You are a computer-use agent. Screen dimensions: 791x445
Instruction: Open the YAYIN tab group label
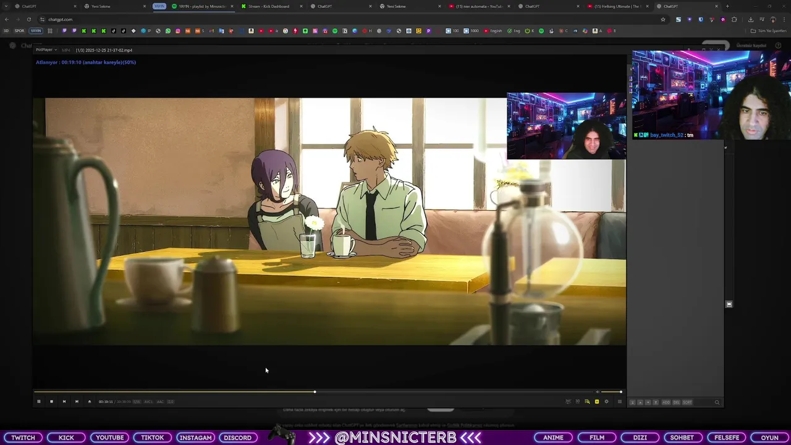[x=159, y=6]
